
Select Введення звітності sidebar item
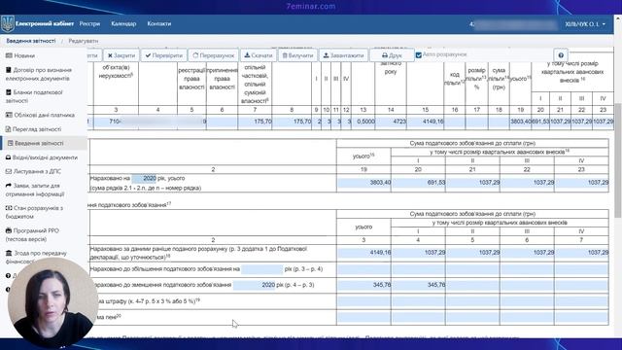pos(44,143)
